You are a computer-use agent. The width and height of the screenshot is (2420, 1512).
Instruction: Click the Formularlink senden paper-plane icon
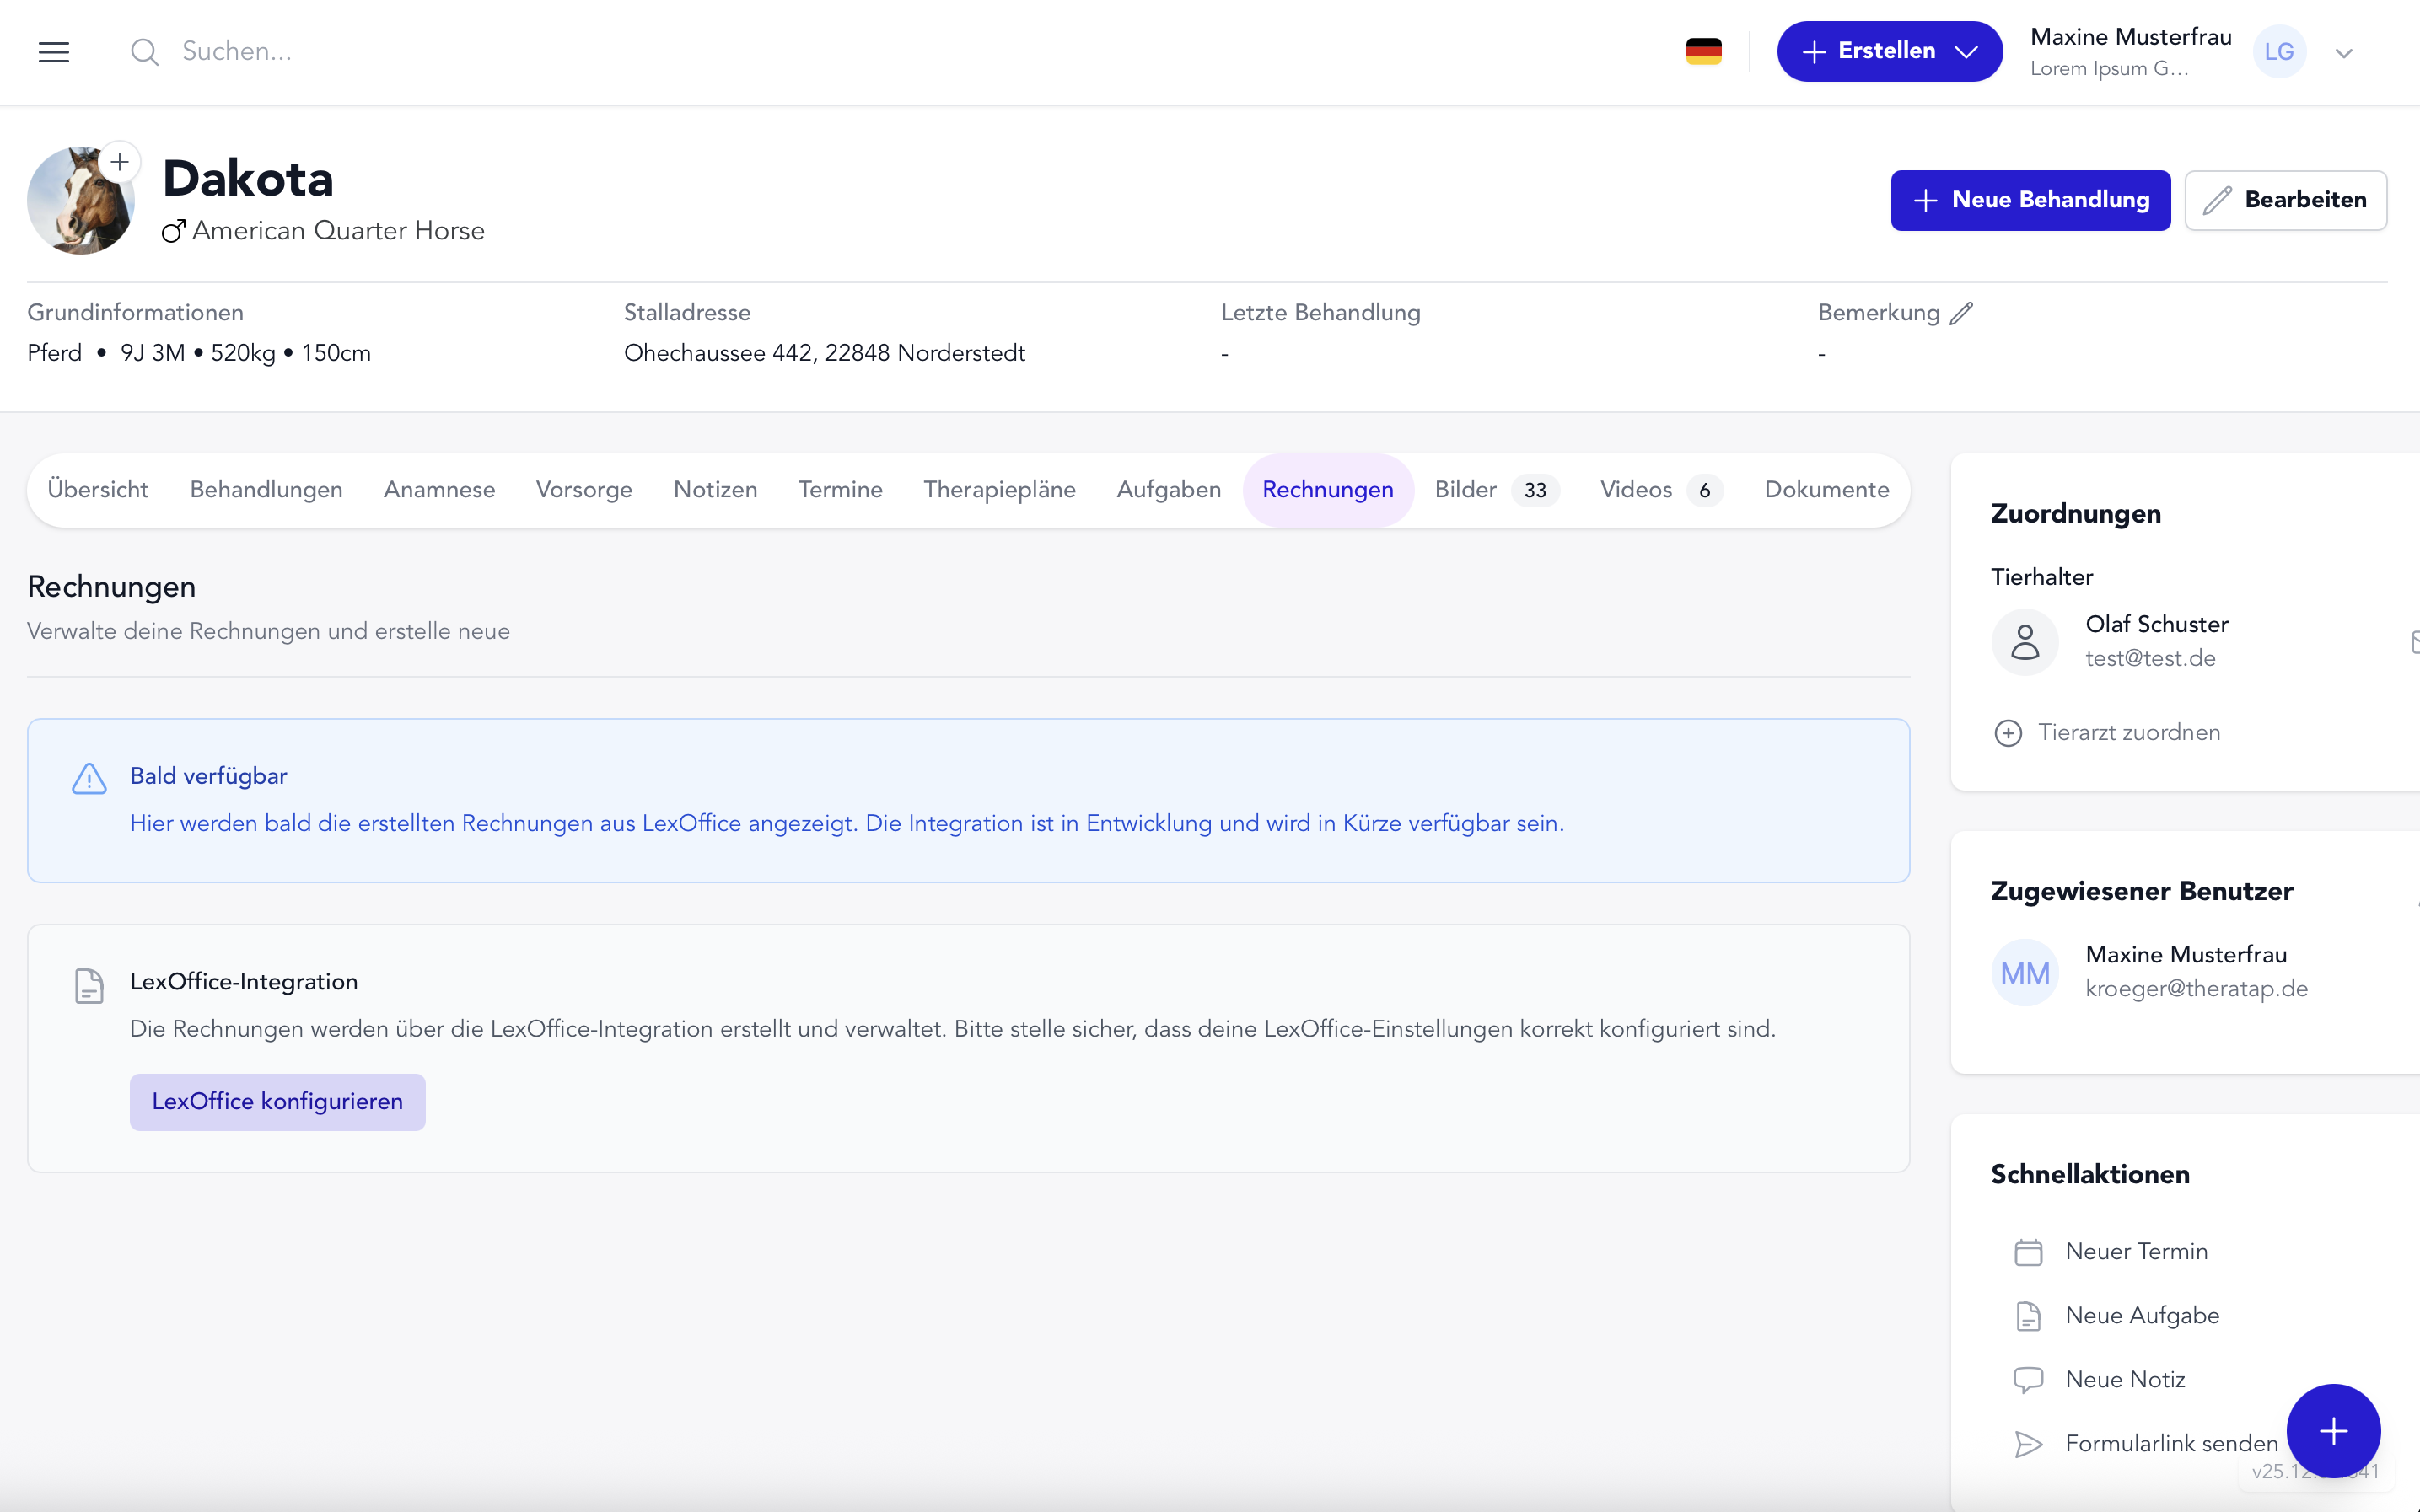click(x=2028, y=1444)
